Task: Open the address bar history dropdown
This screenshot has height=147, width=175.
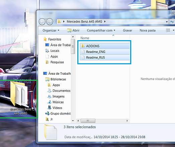Action: tap(167, 22)
